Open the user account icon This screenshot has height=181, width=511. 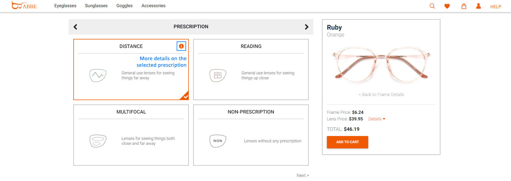point(478,6)
